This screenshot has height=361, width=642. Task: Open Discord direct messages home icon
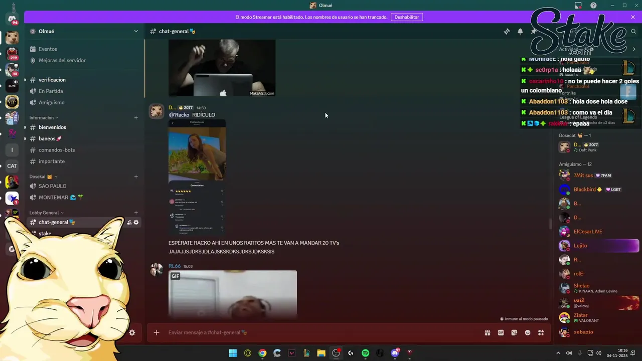pos(12,19)
